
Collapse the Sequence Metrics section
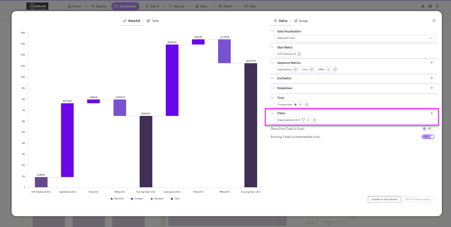[272, 63]
